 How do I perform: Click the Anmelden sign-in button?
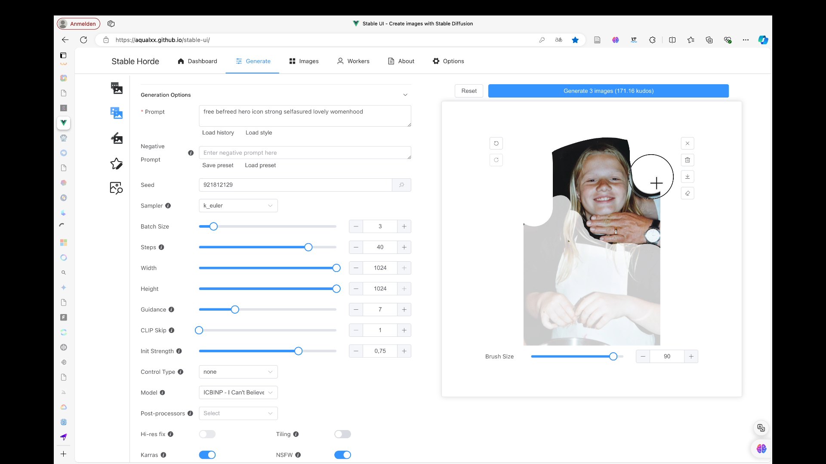(x=78, y=24)
